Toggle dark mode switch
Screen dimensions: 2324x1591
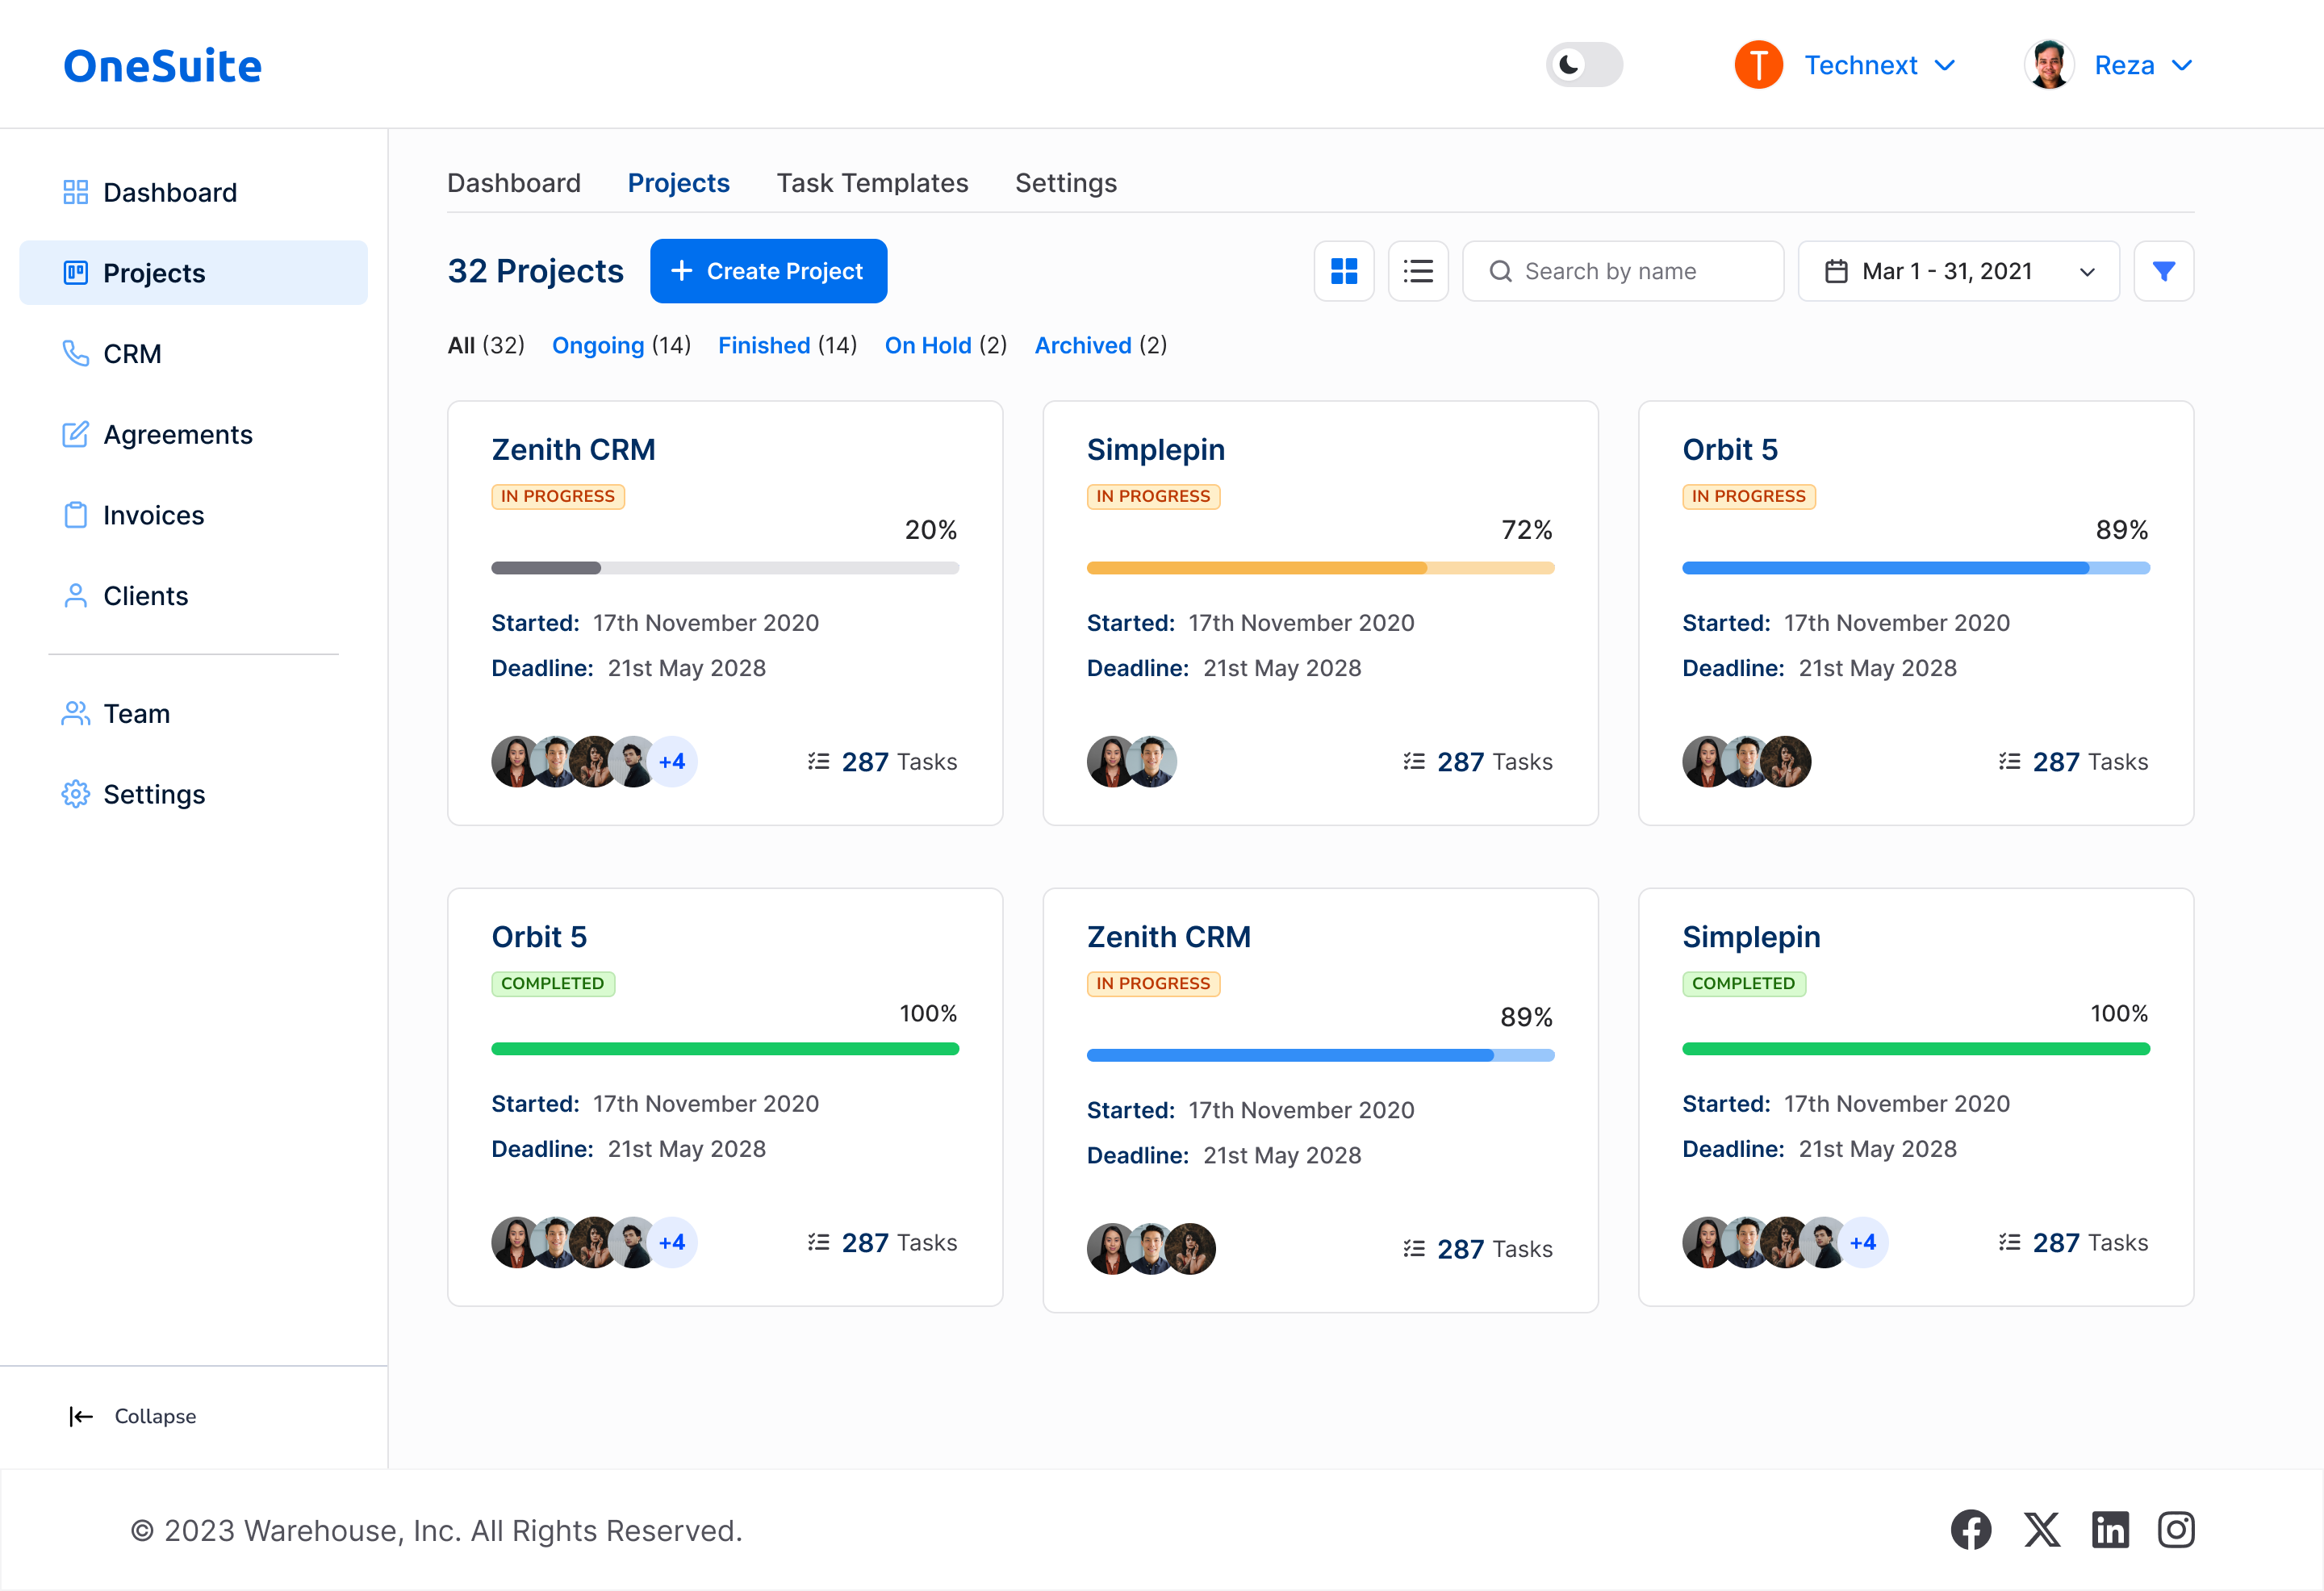coord(1583,64)
